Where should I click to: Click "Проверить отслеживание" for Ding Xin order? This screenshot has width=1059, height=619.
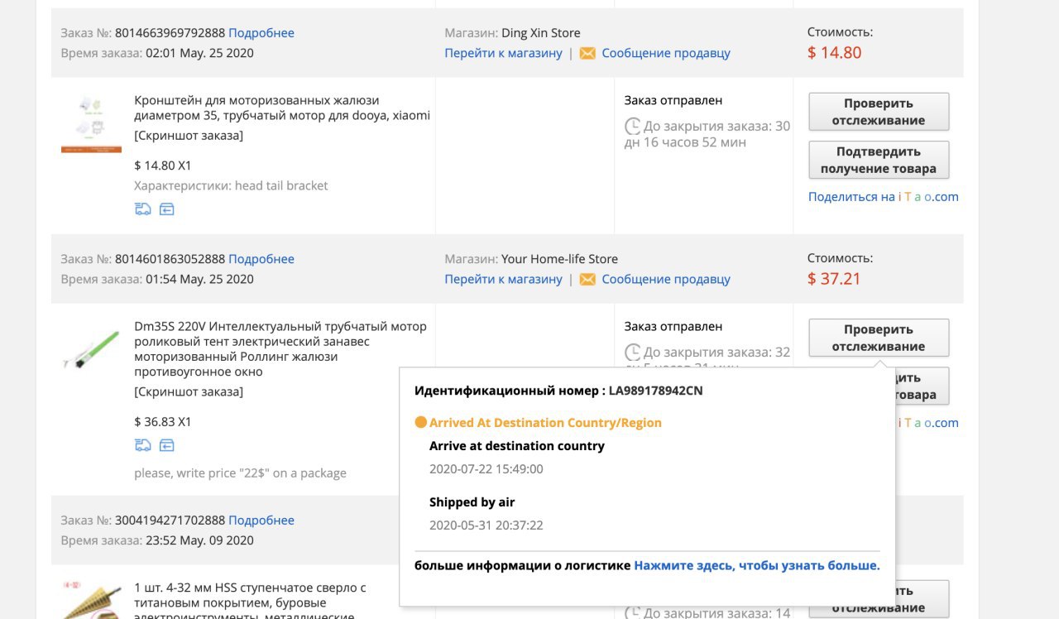coord(879,112)
